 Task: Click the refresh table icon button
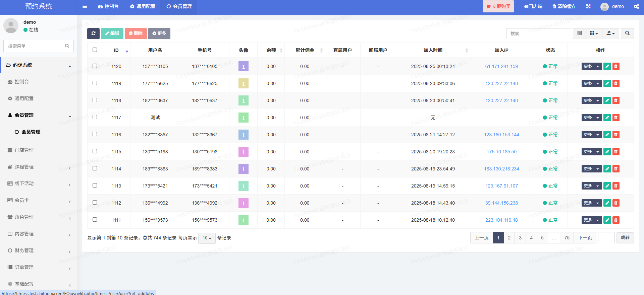(x=93, y=33)
